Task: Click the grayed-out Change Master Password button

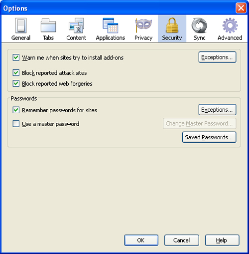Action: [x=199, y=124]
